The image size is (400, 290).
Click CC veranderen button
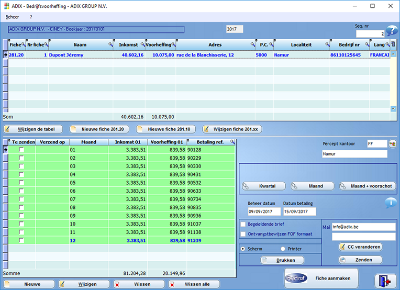coord(361,247)
